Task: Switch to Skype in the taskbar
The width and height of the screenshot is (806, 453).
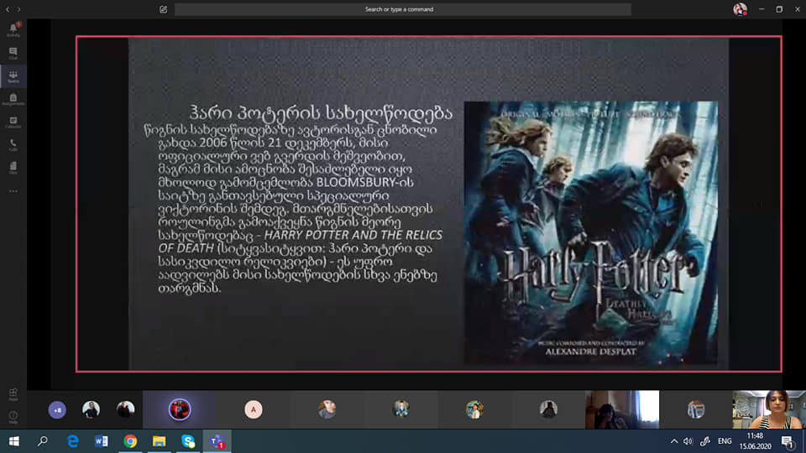Action: [x=188, y=441]
